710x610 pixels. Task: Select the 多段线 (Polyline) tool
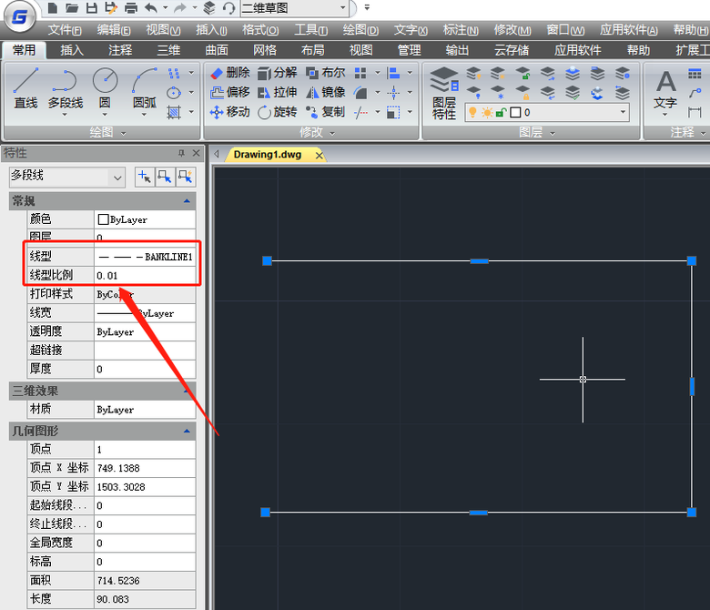click(66, 89)
